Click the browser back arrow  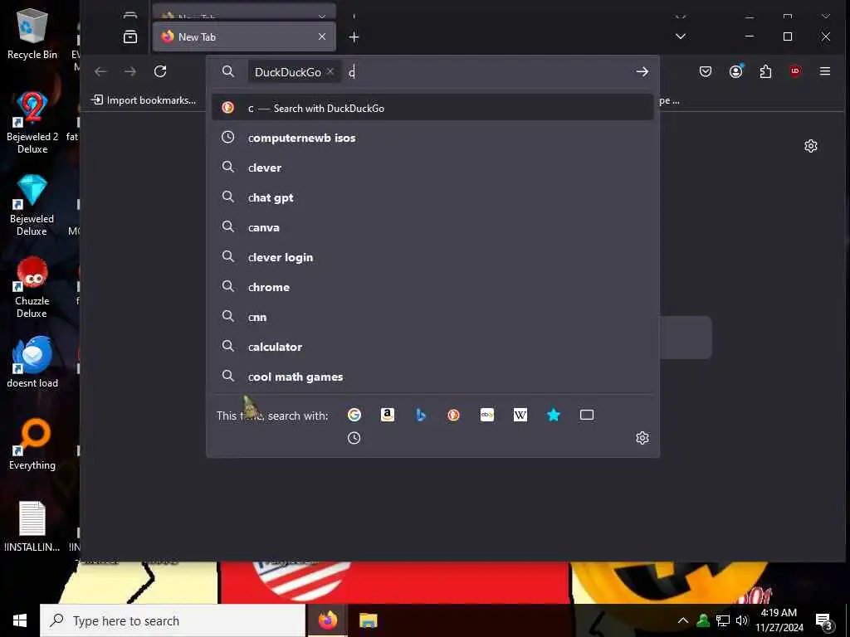click(x=100, y=71)
